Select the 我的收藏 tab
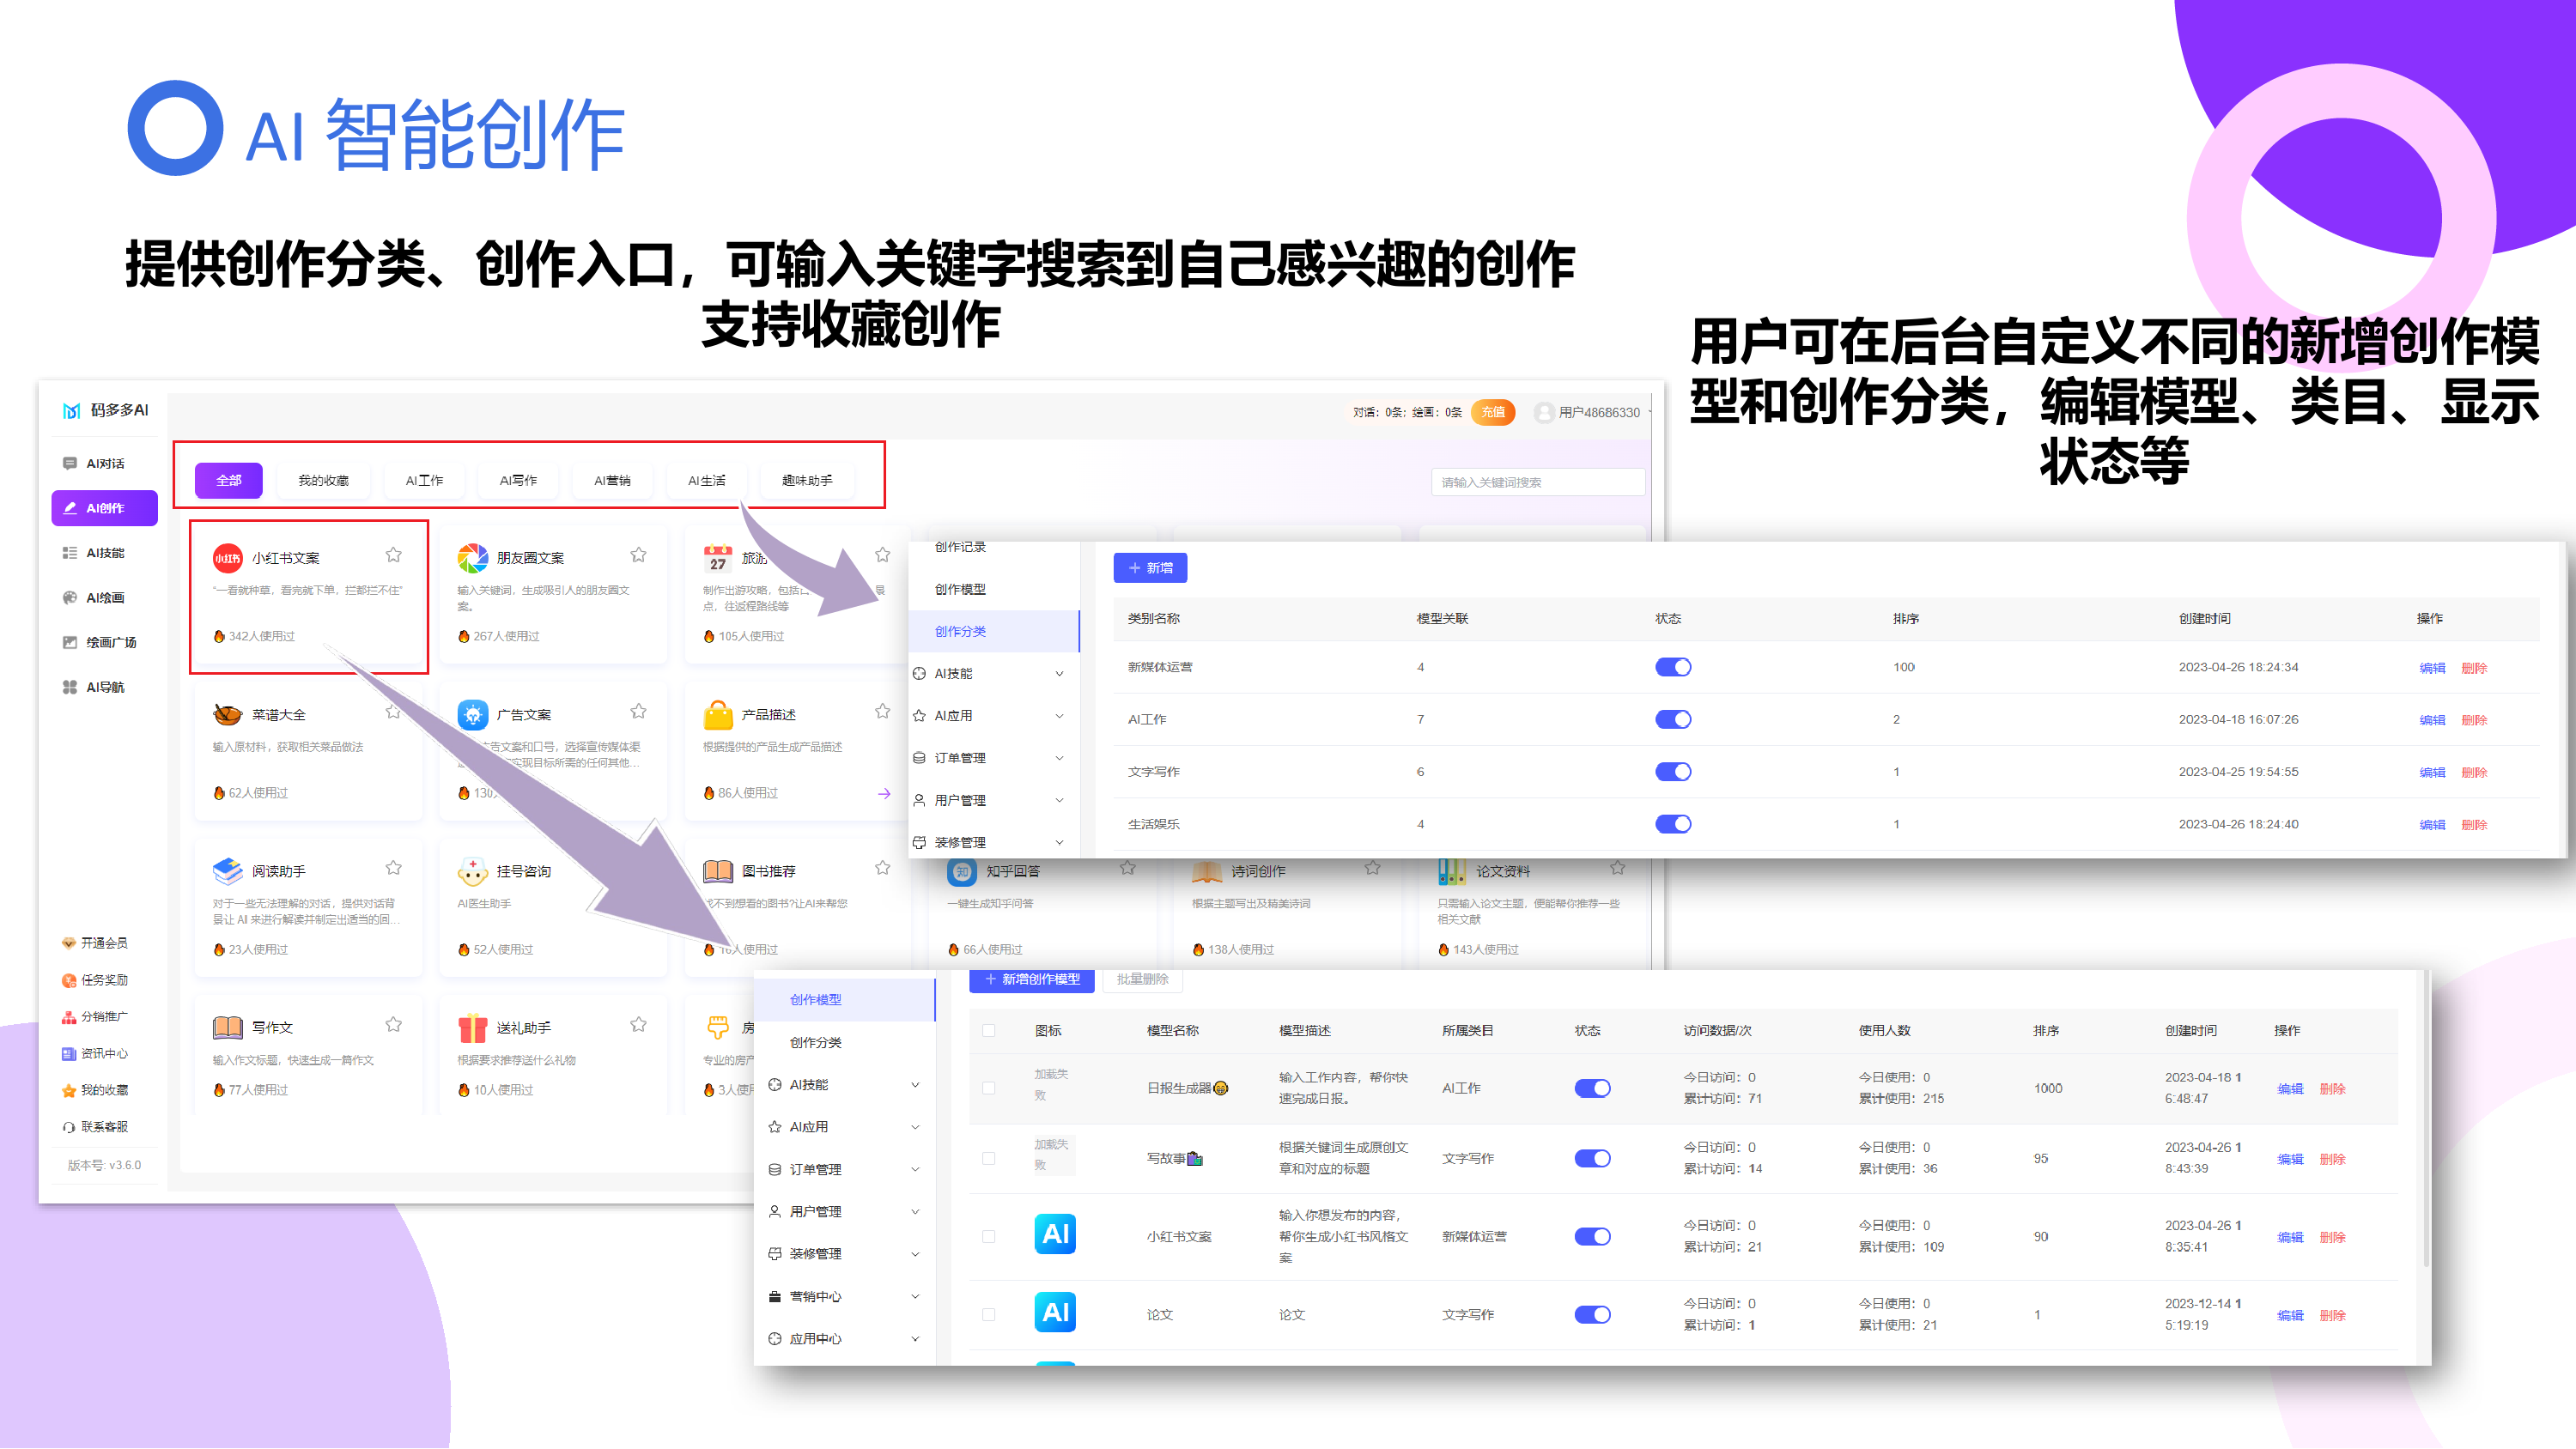The height and width of the screenshot is (1449, 2576). tap(323, 480)
